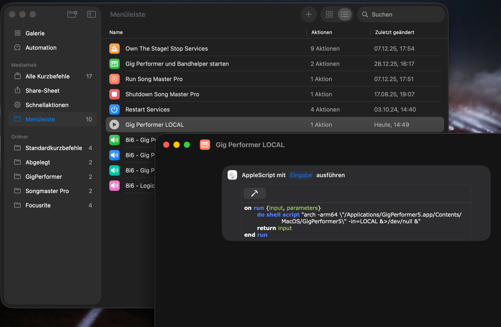The width and height of the screenshot is (501, 327).
Task: Click the compile hammer icon in AppleScript action
Action: [254, 193]
